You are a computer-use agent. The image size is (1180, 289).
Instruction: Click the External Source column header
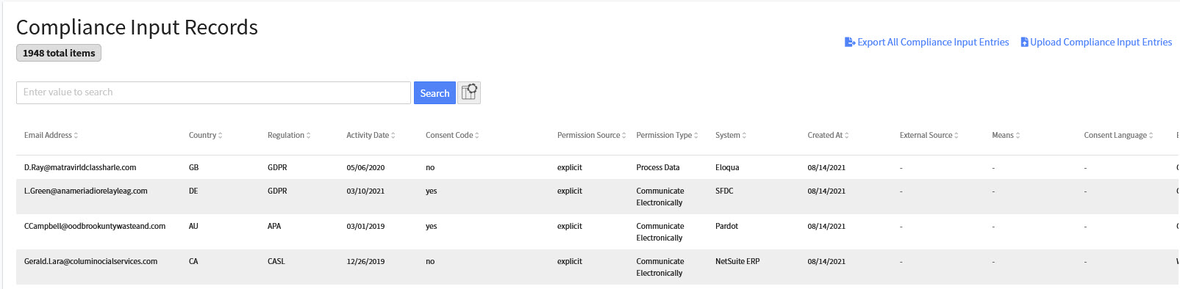click(x=926, y=136)
